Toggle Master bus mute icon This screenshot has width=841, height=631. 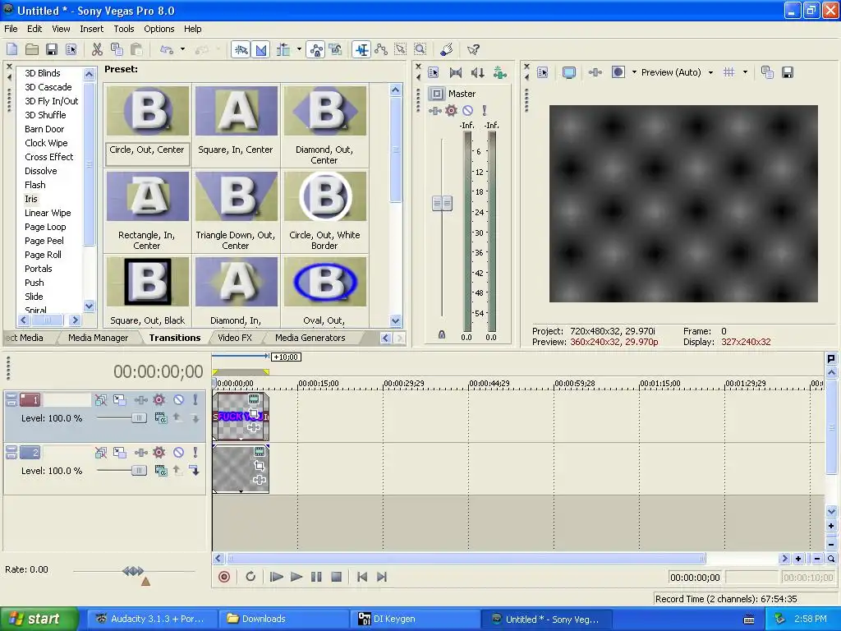(468, 111)
